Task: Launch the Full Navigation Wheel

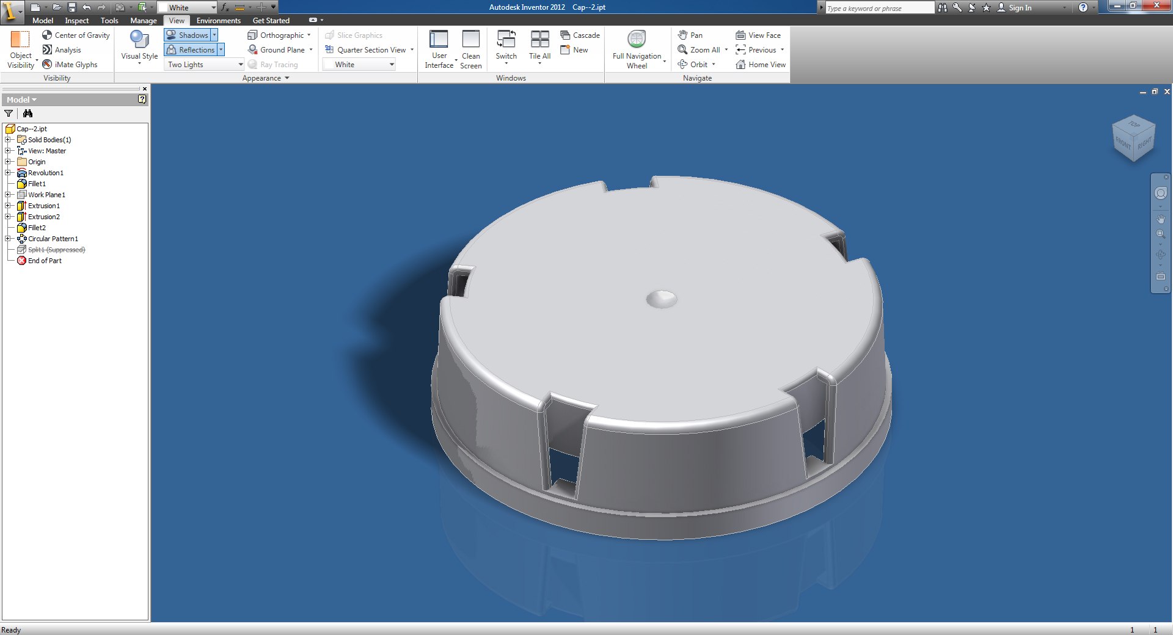Action: pos(637,49)
